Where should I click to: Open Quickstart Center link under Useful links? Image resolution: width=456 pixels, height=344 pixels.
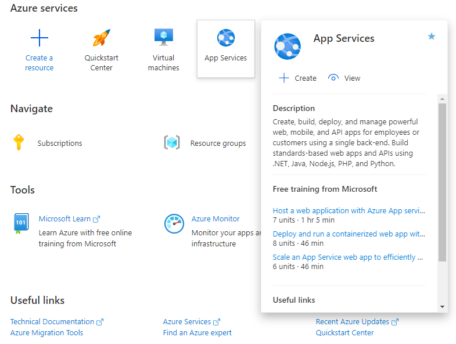click(344, 333)
